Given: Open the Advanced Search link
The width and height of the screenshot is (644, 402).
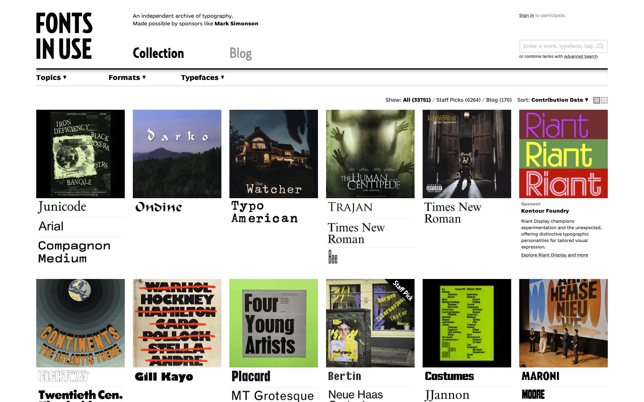Looking at the screenshot, I should coord(580,57).
